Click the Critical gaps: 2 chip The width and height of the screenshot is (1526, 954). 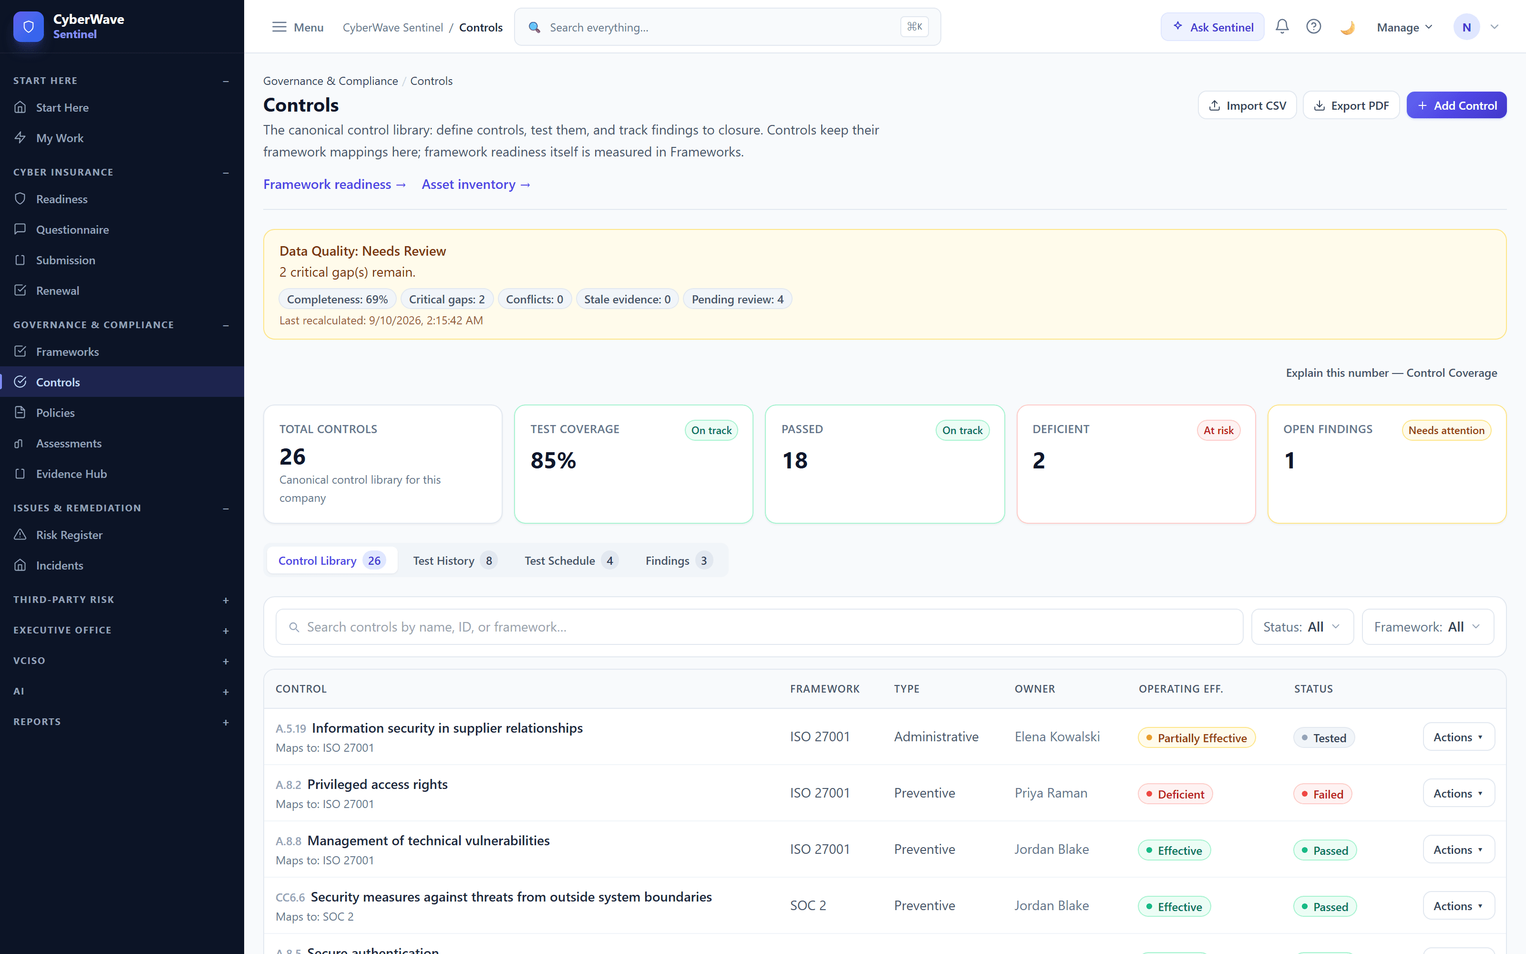[x=446, y=299]
